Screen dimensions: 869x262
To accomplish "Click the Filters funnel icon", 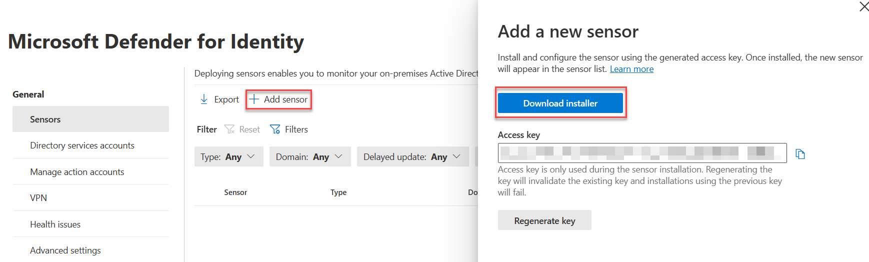I will [275, 129].
